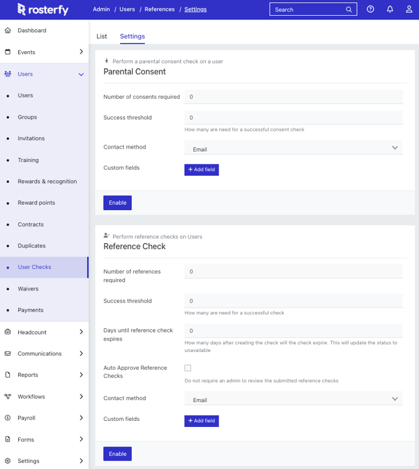419x469 pixels.
Task: Open Reference Check Contact method dropdown
Action: tap(294, 399)
